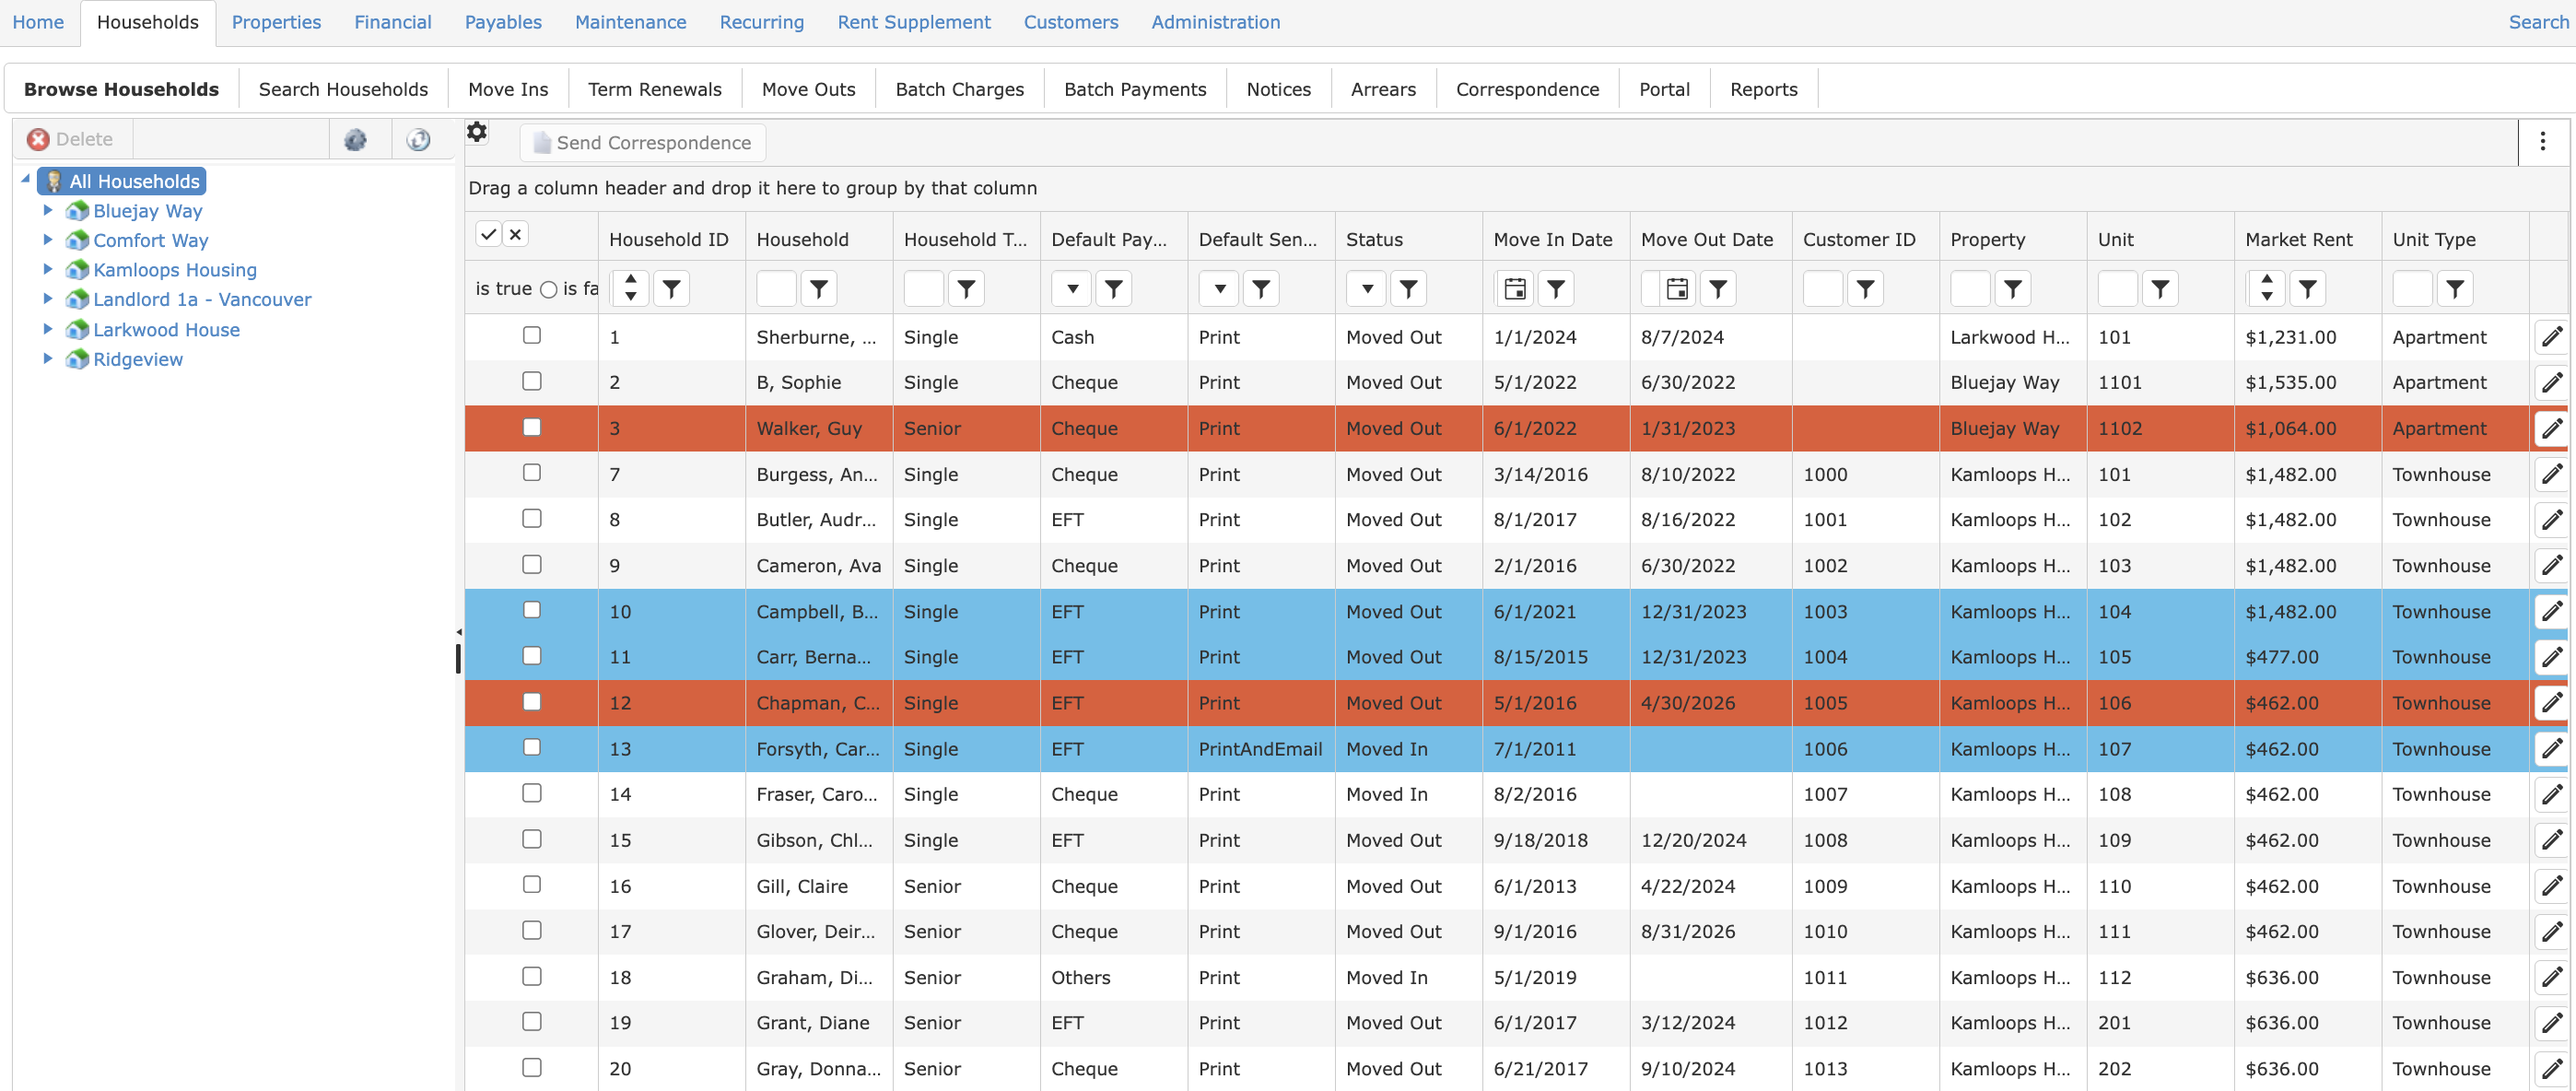The image size is (2576, 1091).
Task: Click pencil edit icon for Walker, Guy
Action: tap(2551, 429)
